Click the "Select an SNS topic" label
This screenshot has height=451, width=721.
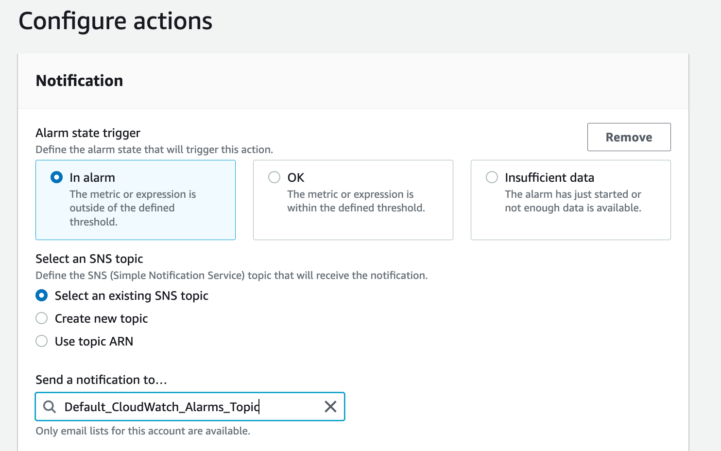(89, 259)
